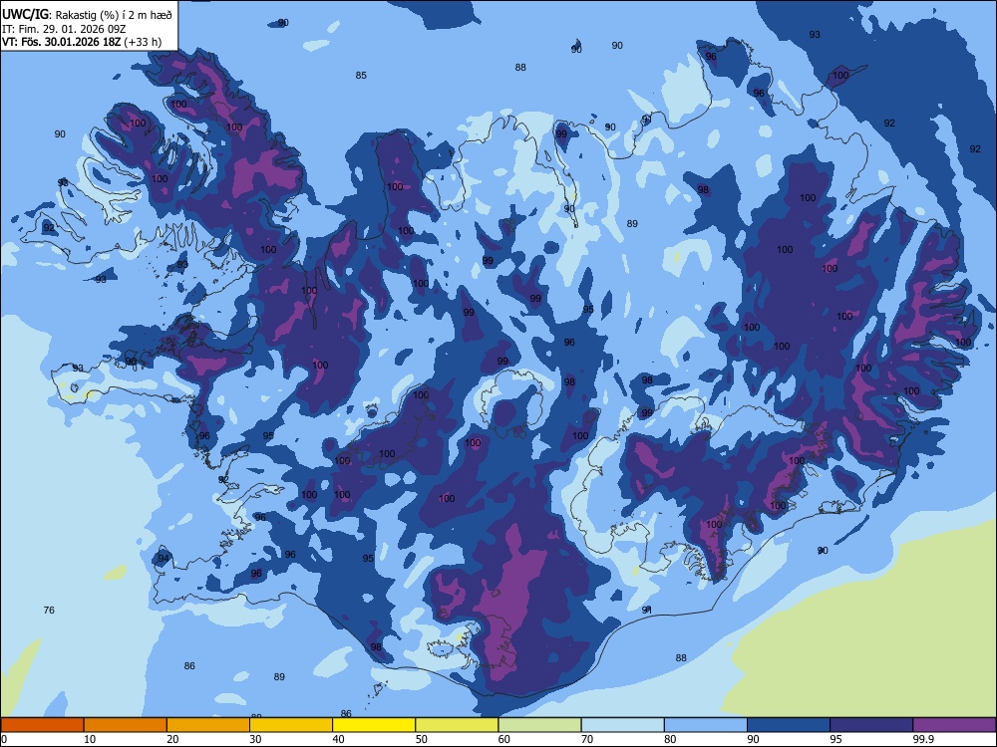The width and height of the screenshot is (997, 747).
Task: Click the humidity value 76 over the sea
Action: point(49,610)
